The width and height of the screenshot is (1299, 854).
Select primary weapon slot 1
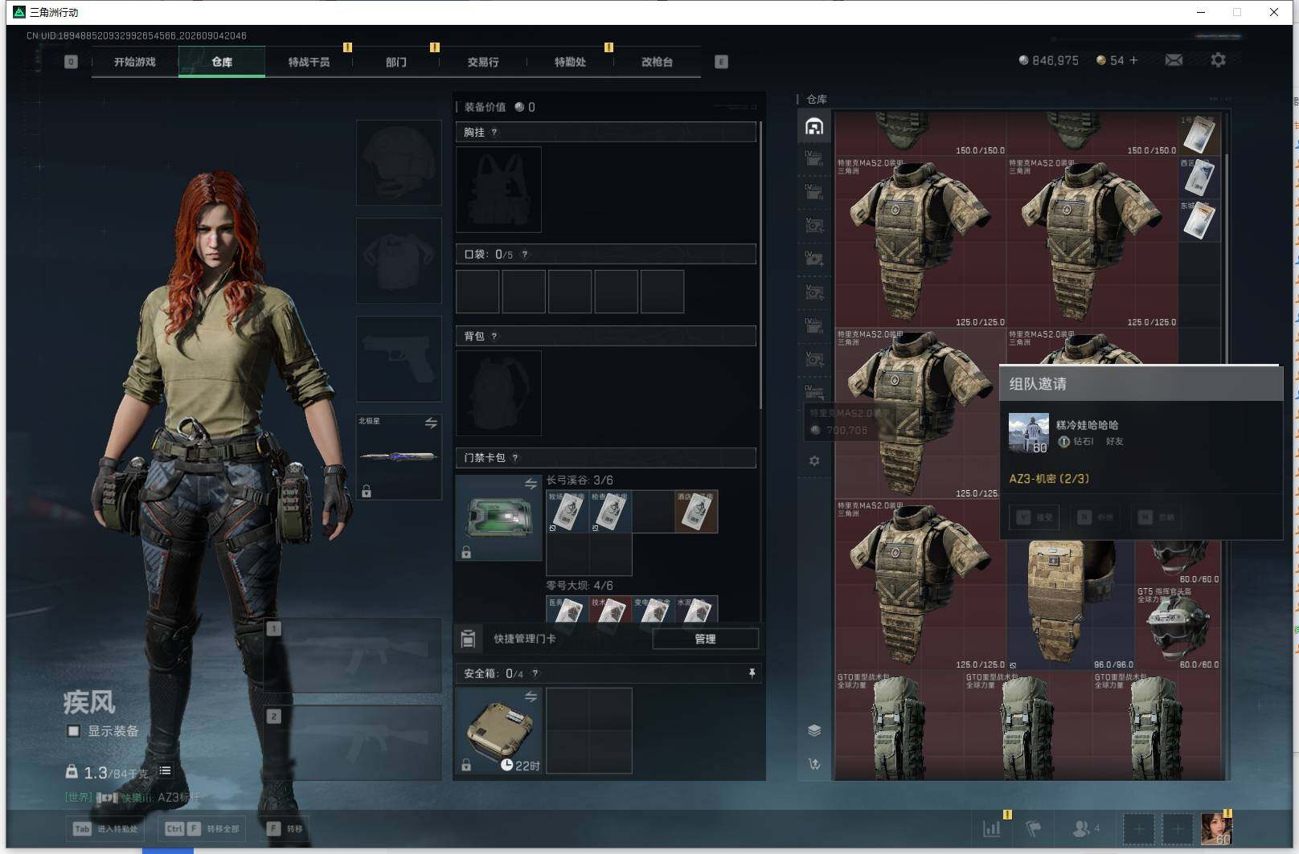point(353,655)
